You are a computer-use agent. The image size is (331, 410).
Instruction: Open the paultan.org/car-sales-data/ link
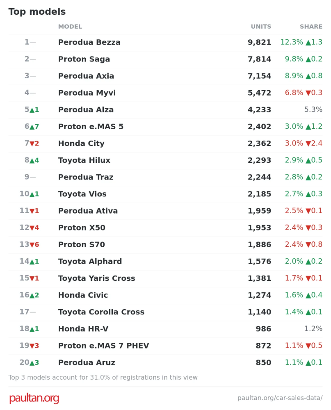pyautogui.click(x=280, y=398)
